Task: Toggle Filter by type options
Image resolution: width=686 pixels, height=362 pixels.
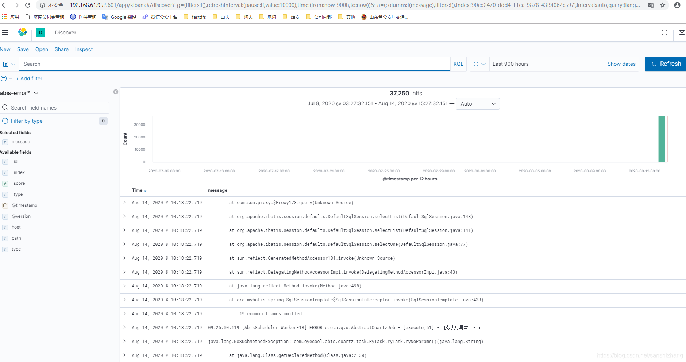Action: (x=27, y=121)
